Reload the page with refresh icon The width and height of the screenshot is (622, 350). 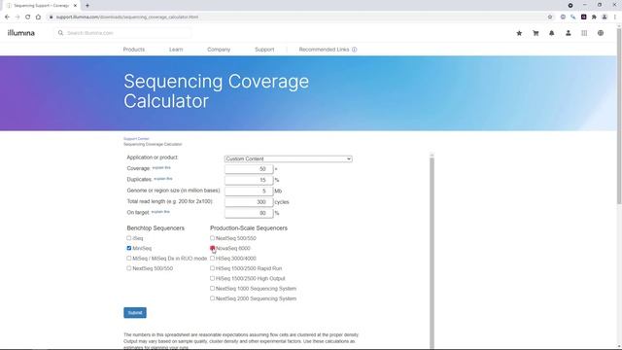pyautogui.click(x=28, y=17)
